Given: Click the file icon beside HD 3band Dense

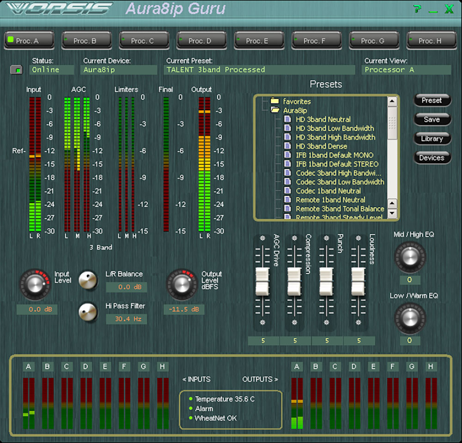Looking at the screenshot, I should [x=287, y=146].
